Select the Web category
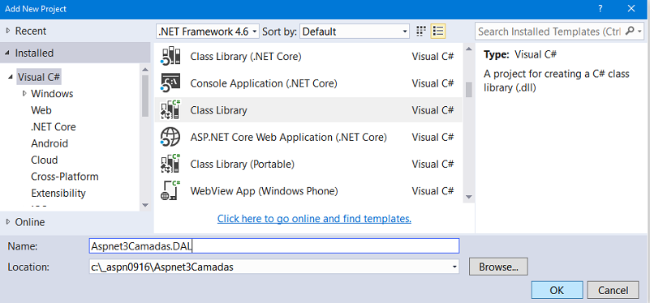The width and height of the screenshot is (650, 303). (41, 110)
